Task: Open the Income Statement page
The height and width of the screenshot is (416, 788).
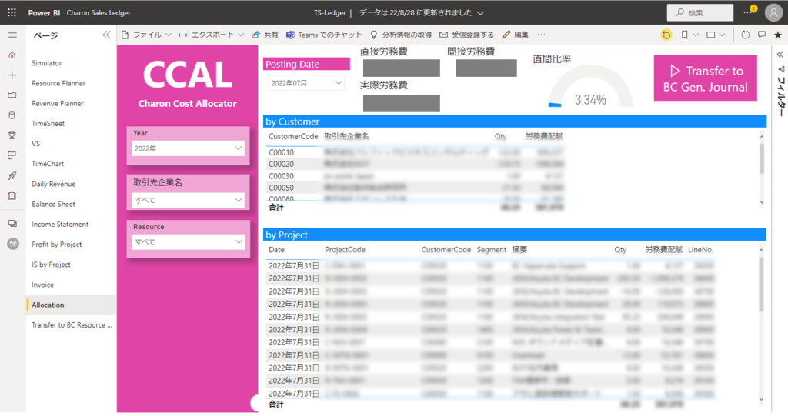Action: point(60,224)
